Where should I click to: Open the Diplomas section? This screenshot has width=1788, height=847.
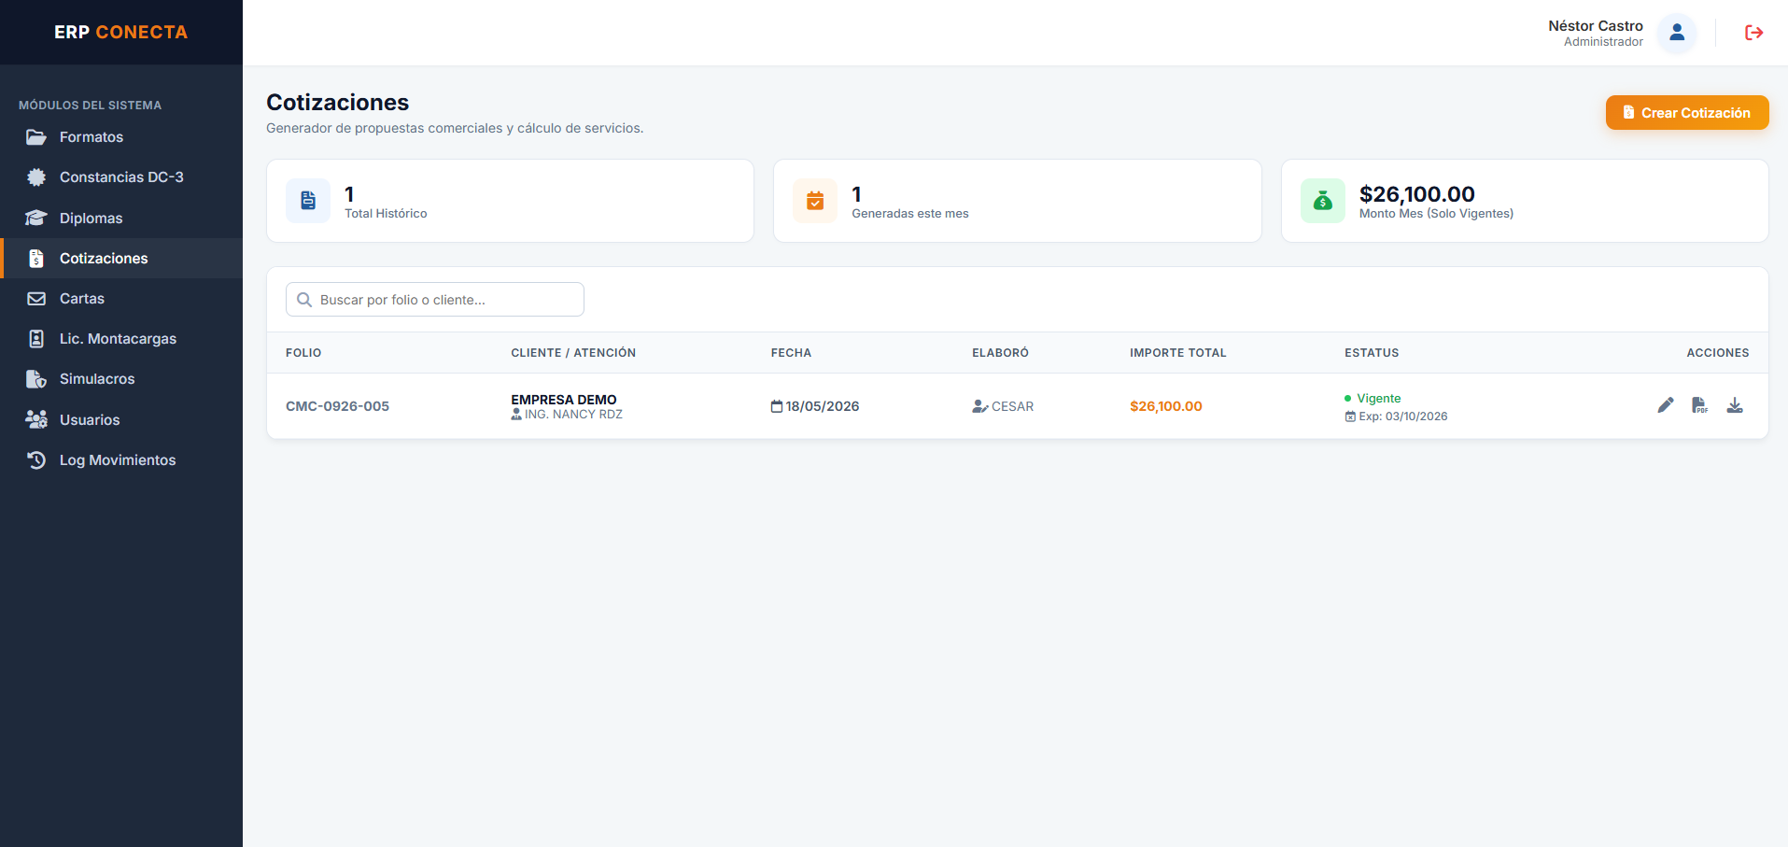(x=121, y=218)
